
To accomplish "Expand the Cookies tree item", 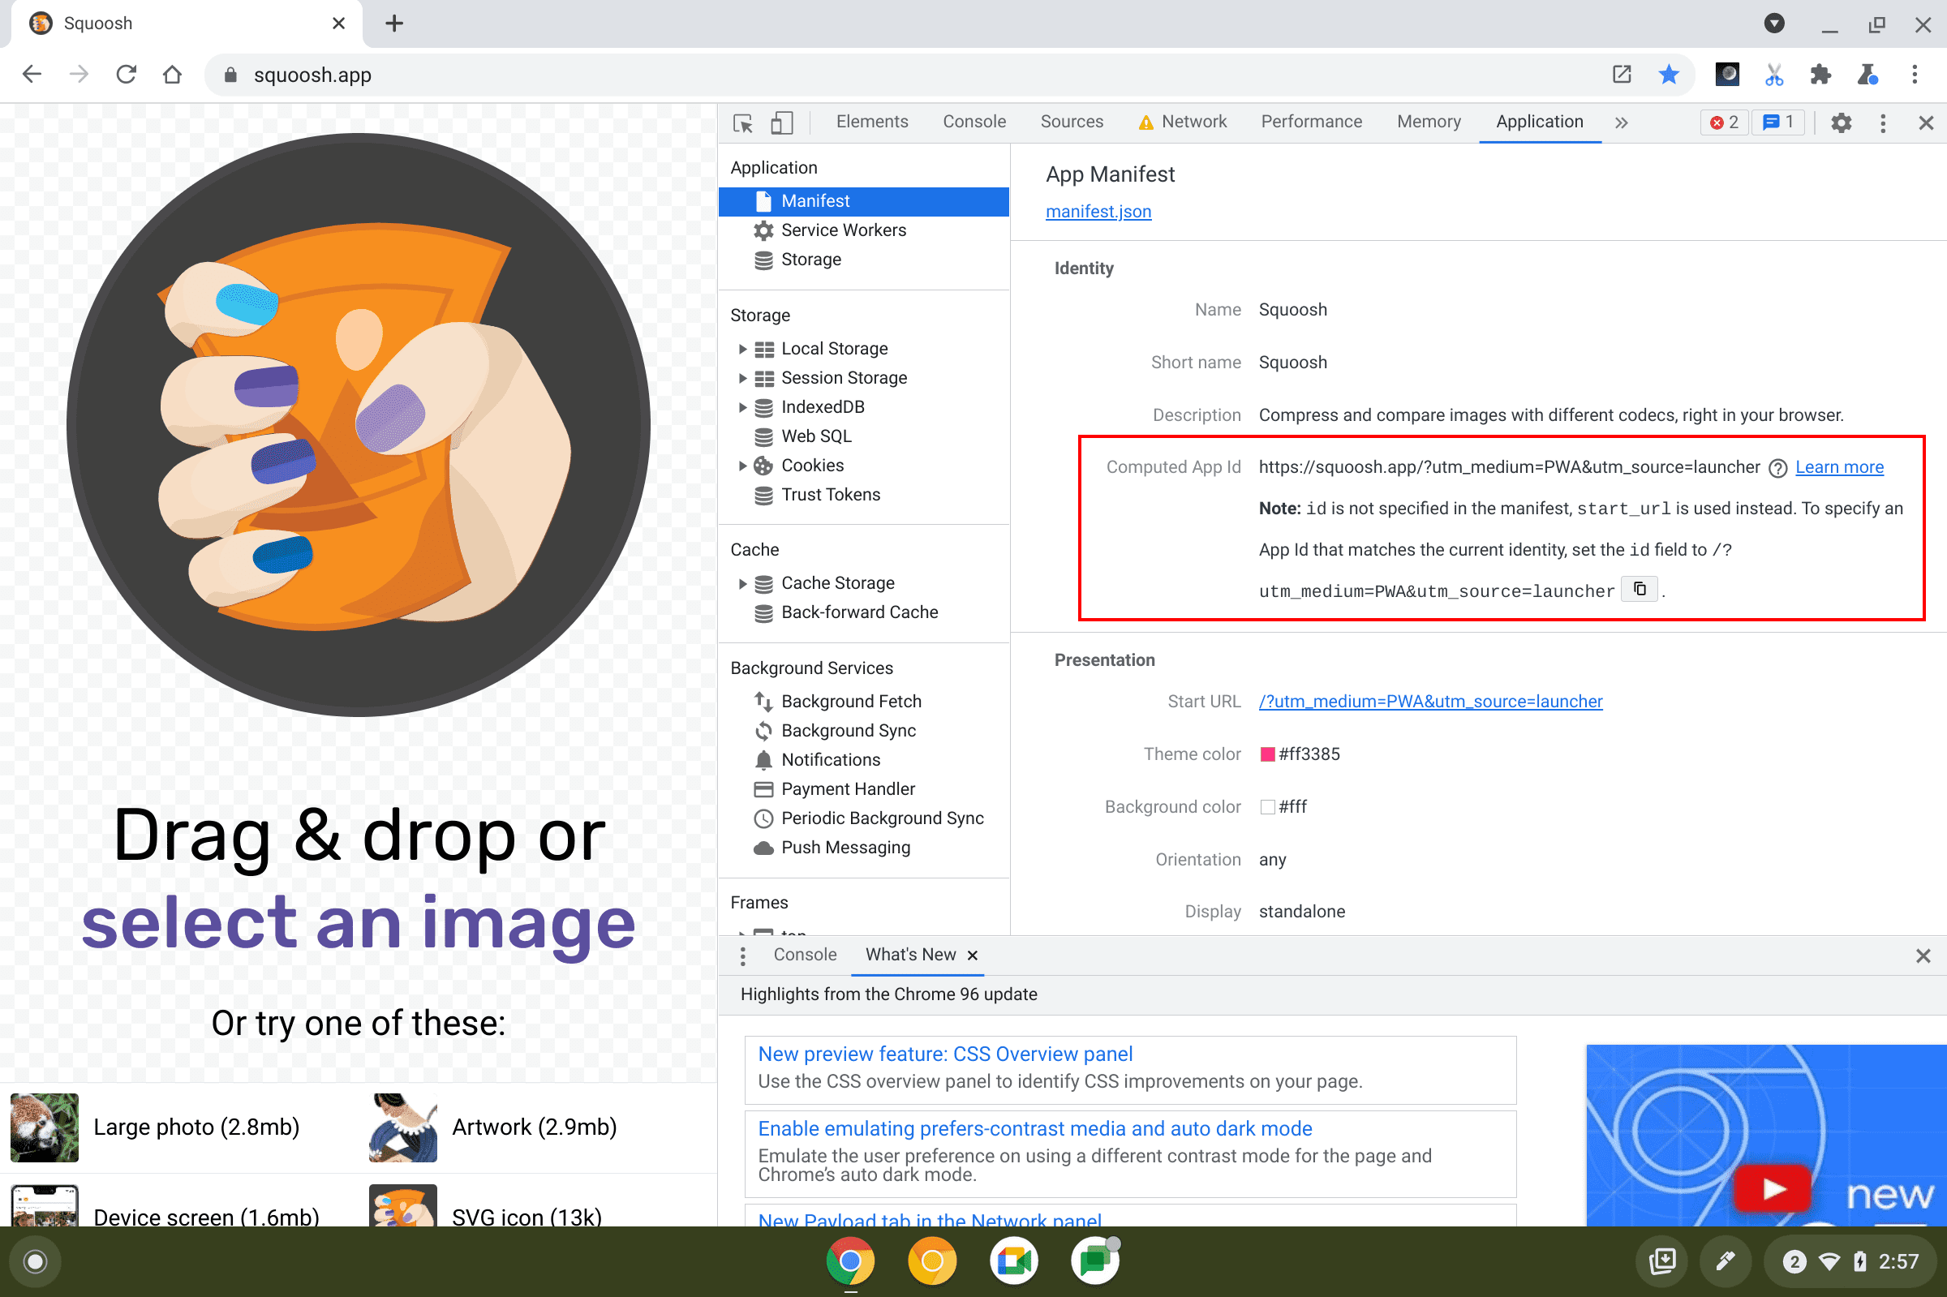I will pyautogui.click(x=738, y=465).
